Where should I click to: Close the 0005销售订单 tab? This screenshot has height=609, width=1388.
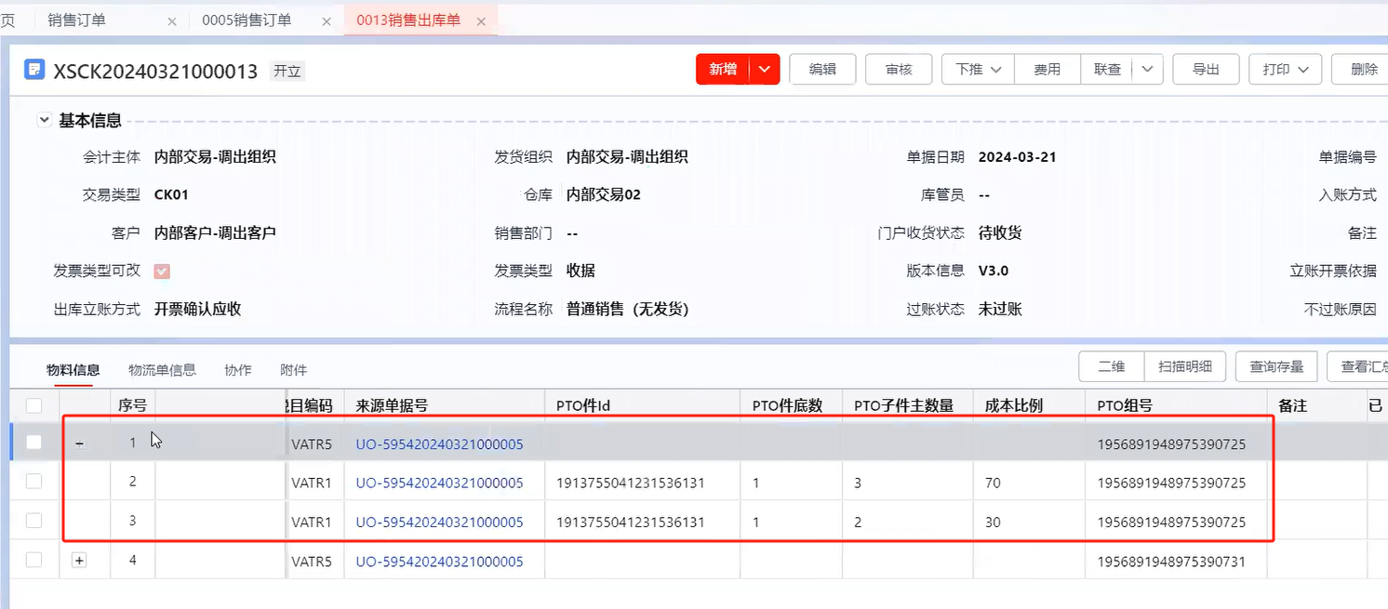click(x=327, y=21)
